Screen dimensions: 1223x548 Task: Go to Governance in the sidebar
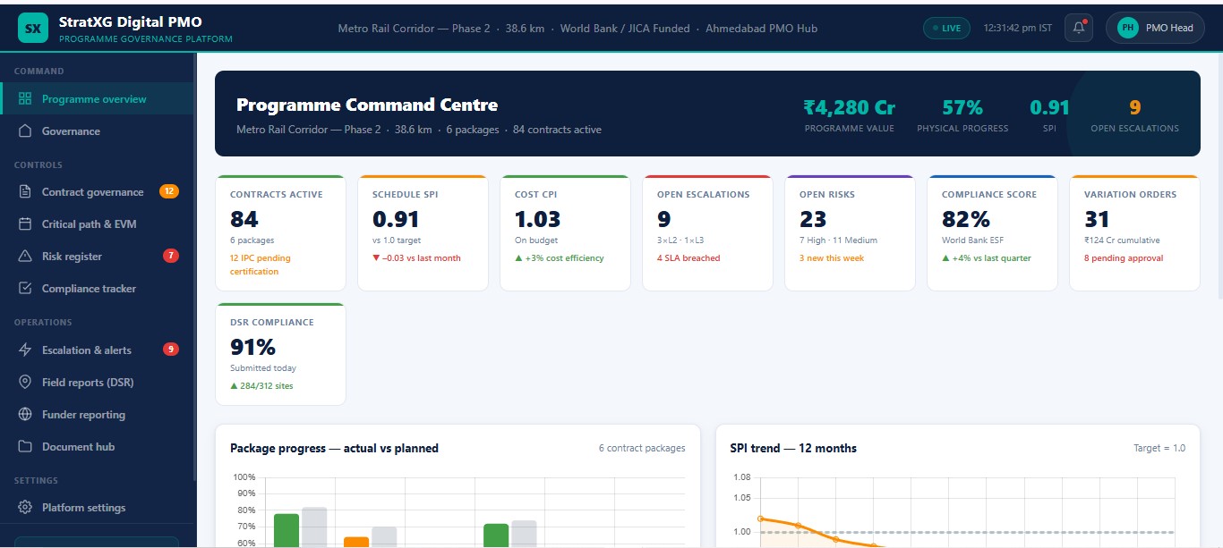point(97,131)
